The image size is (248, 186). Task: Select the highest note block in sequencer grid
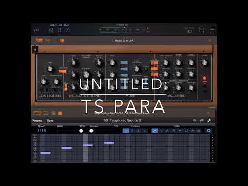[109, 143]
